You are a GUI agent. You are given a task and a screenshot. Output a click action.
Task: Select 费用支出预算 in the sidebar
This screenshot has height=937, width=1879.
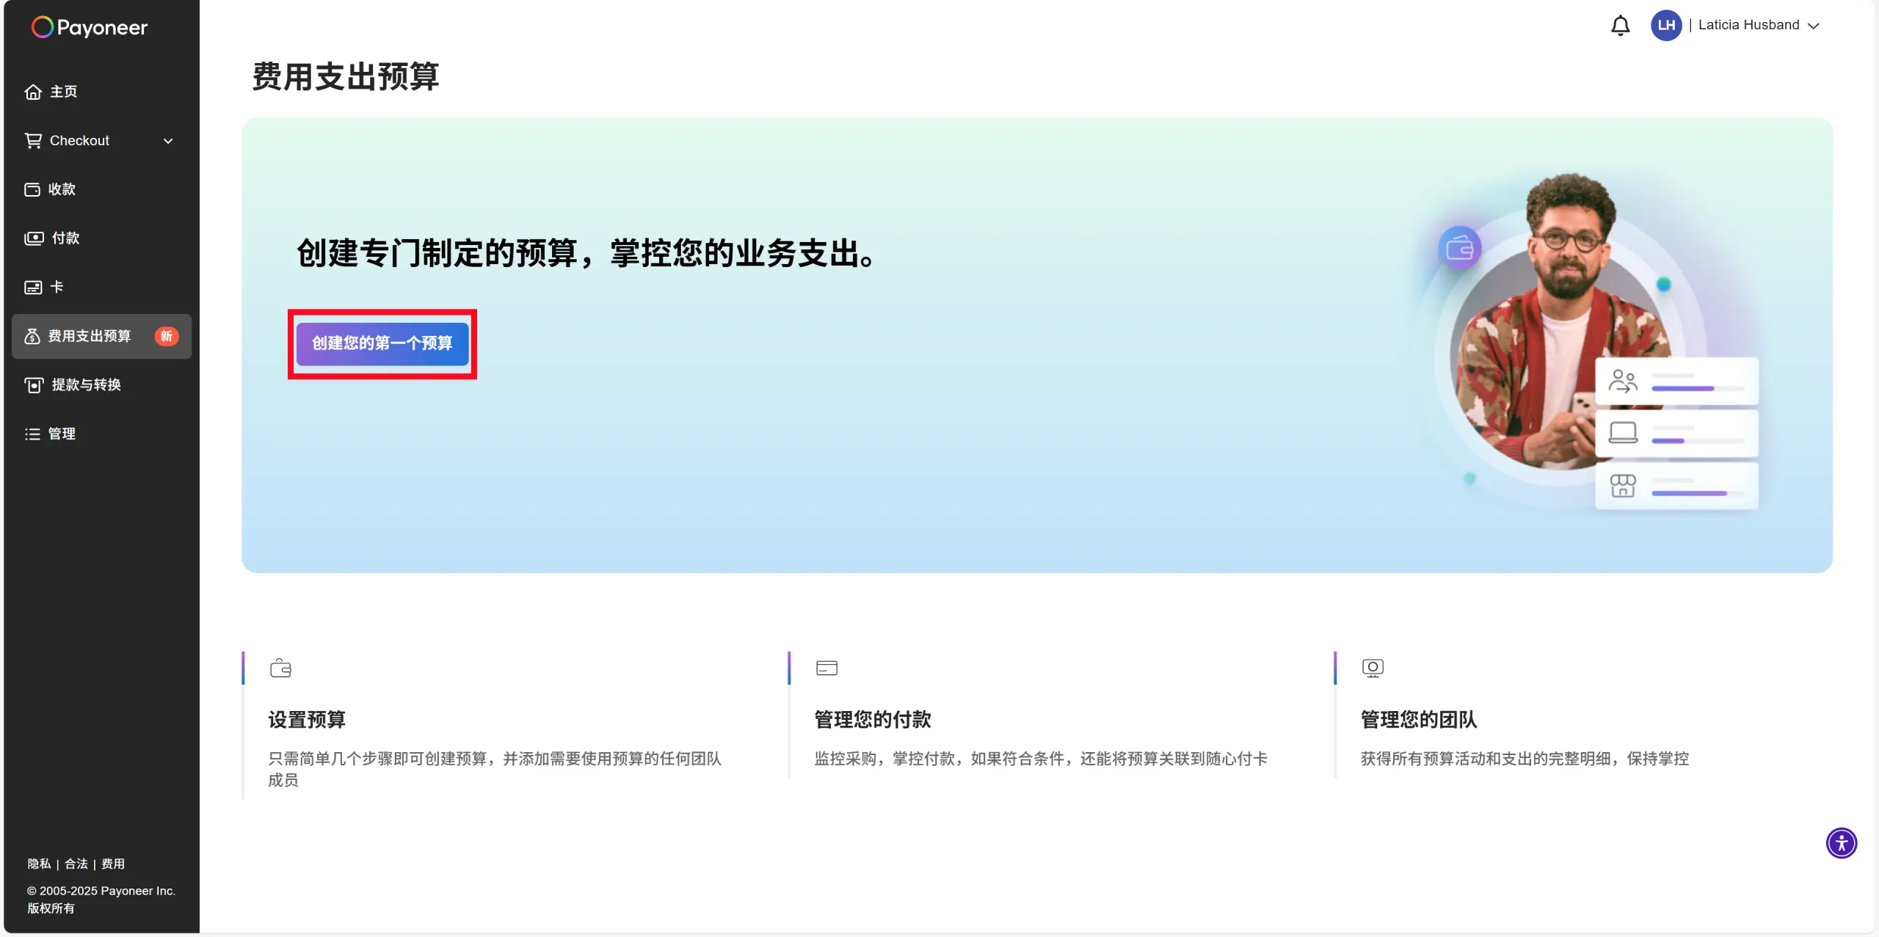click(102, 336)
